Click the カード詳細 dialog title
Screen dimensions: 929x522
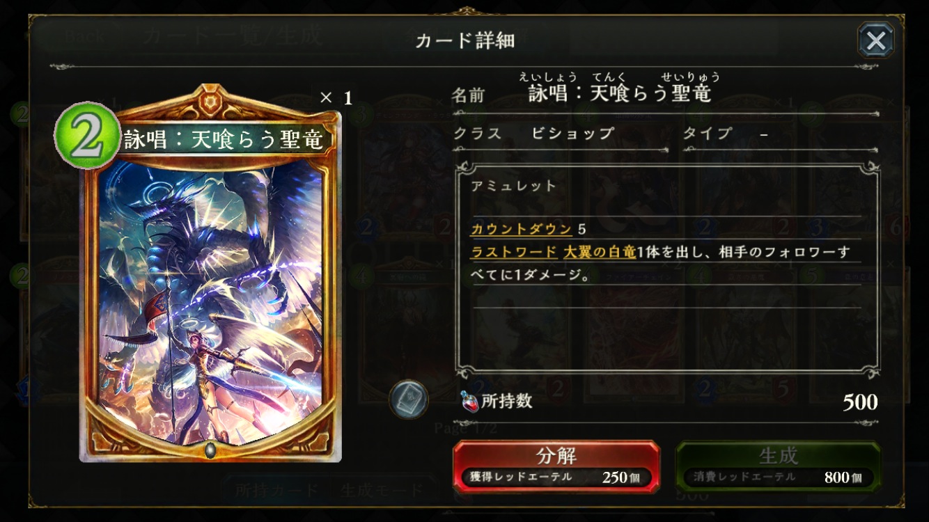464,40
